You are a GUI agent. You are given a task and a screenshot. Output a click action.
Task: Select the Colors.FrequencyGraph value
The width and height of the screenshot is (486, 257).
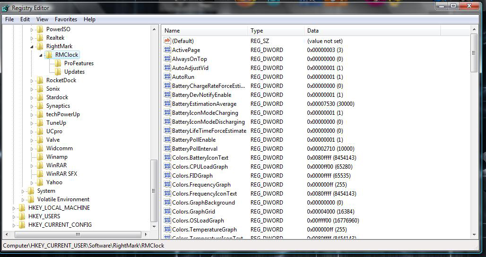click(201, 185)
